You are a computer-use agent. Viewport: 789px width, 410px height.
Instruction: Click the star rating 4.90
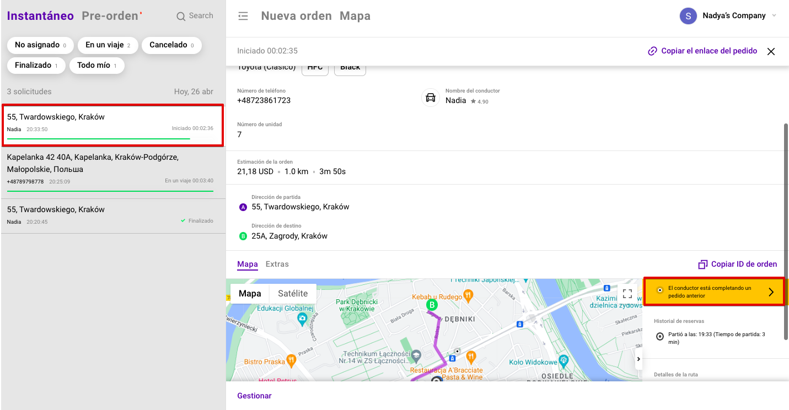point(480,101)
